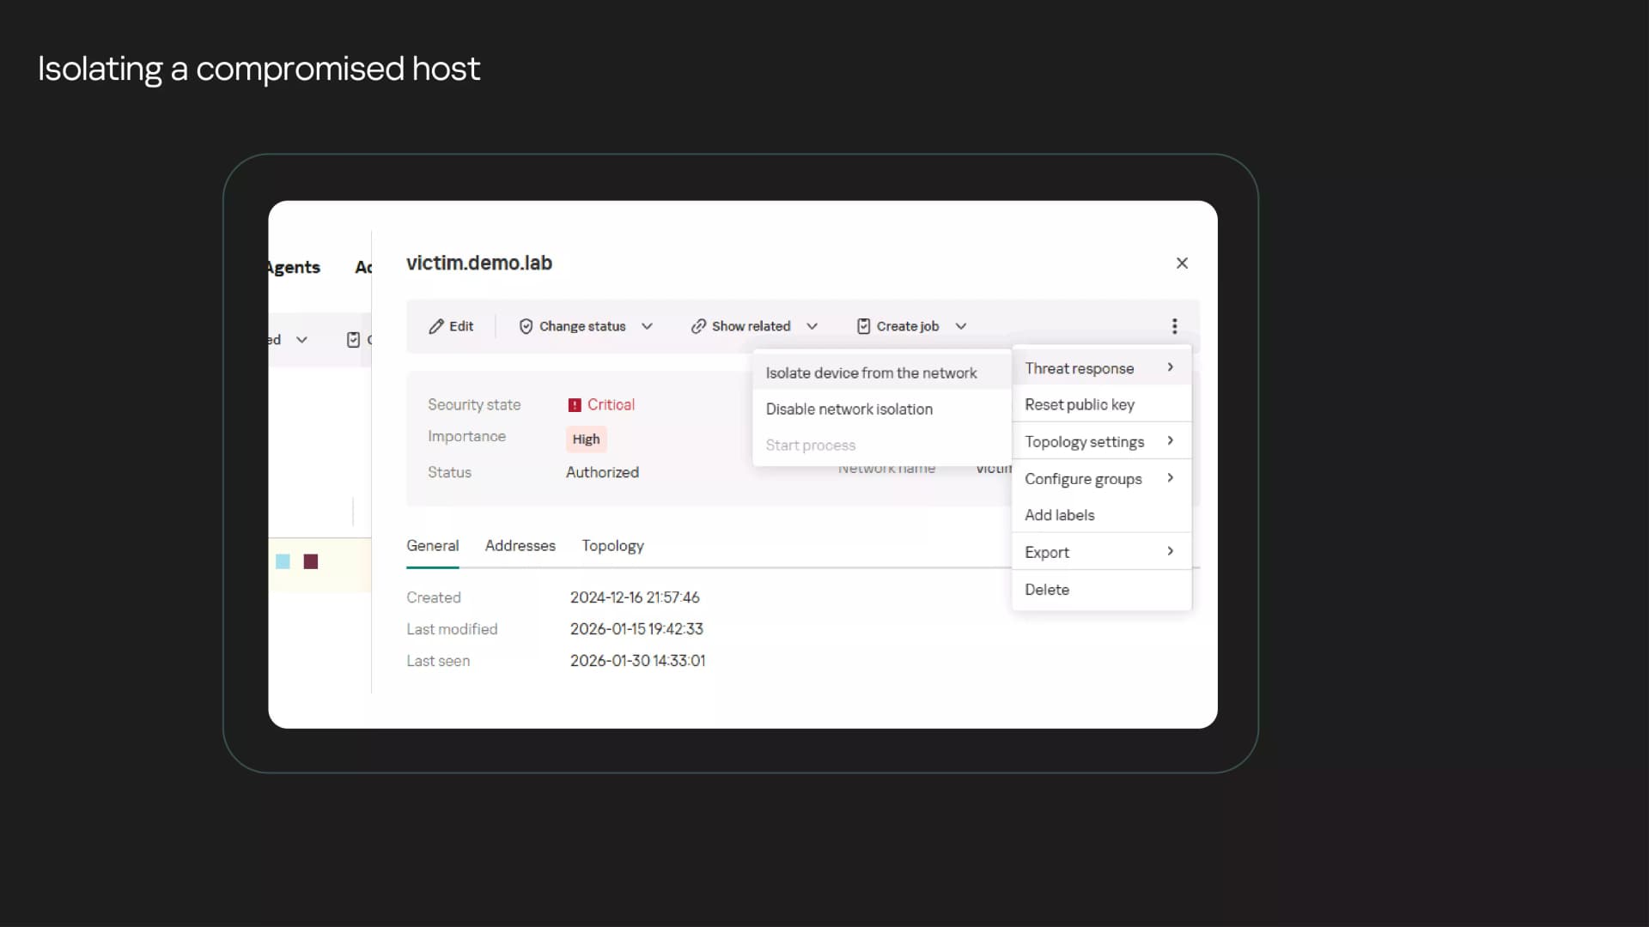
Task: Open the background dropdown chevron at left
Action: (301, 340)
